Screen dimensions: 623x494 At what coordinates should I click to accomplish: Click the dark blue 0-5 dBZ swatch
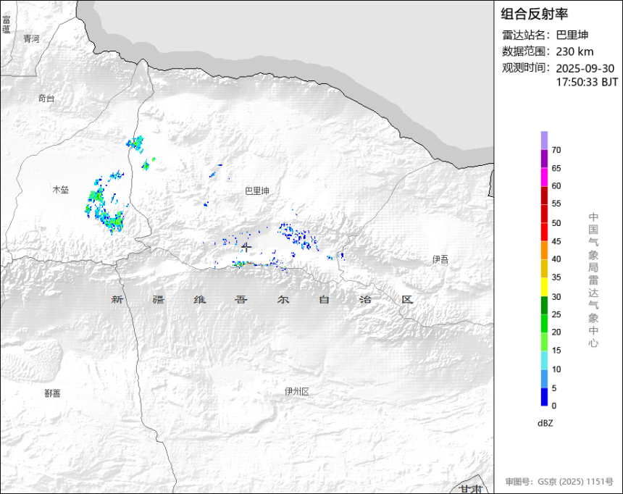coord(544,397)
